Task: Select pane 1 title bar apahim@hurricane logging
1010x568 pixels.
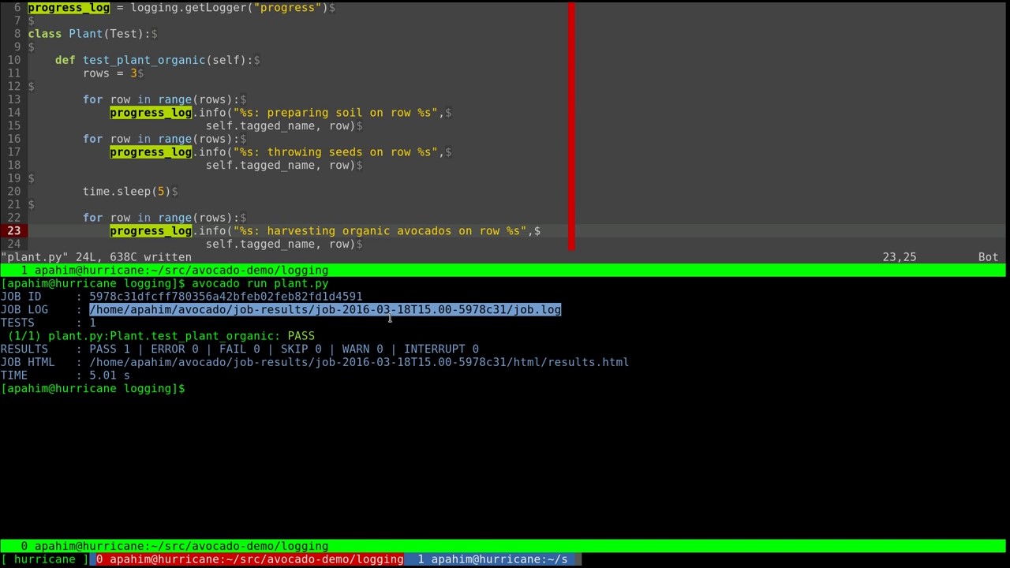Action: click(505, 270)
